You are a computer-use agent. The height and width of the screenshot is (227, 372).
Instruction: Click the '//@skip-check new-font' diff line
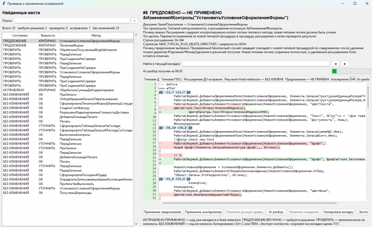[x=194, y=139]
